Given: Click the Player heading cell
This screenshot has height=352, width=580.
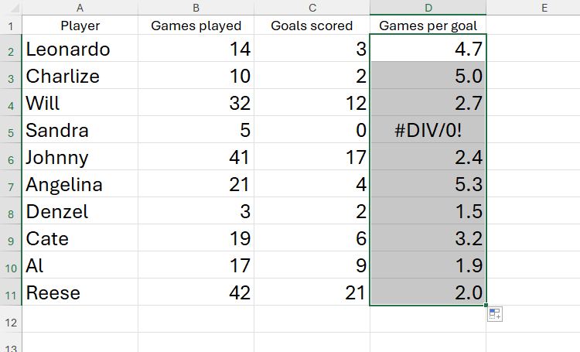Looking at the screenshot, I should coord(80,26).
